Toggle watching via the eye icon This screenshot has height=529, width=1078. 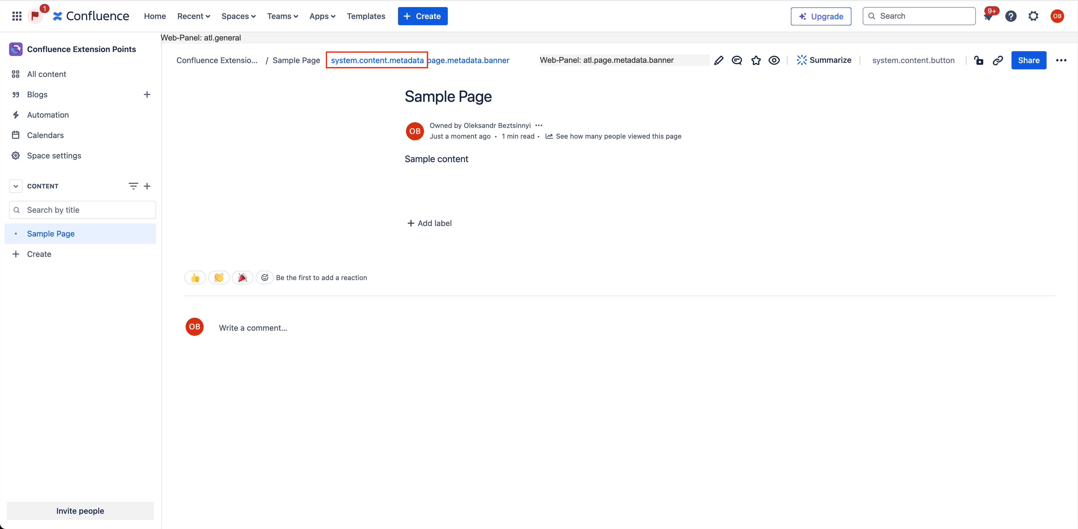774,60
